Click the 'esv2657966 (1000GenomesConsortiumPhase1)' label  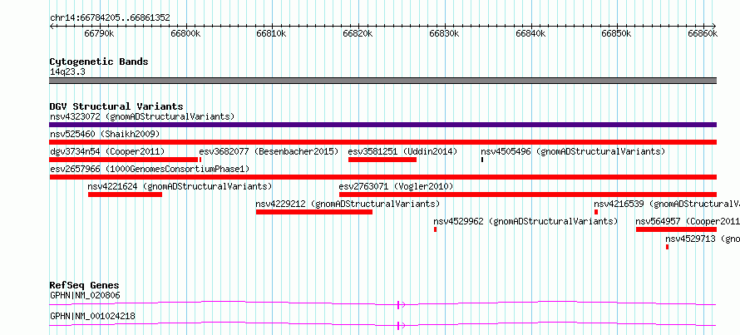(150, 169)
